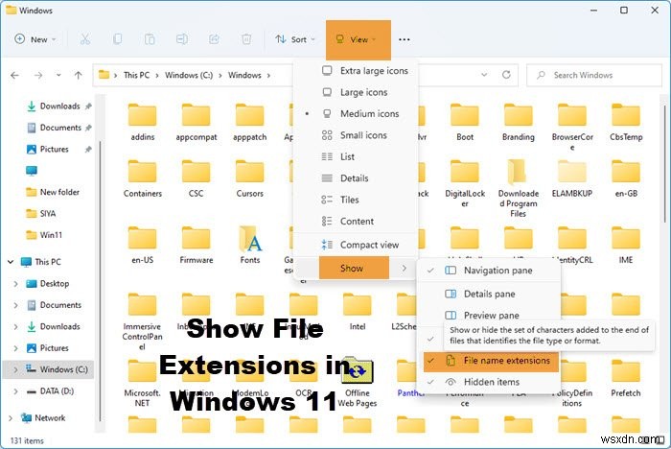Open pinned Downloads in sidebar

(x=59, y=106)
